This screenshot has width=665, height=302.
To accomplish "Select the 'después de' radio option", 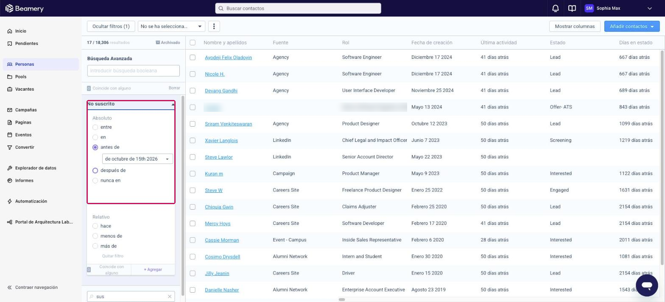I will 95,170.
